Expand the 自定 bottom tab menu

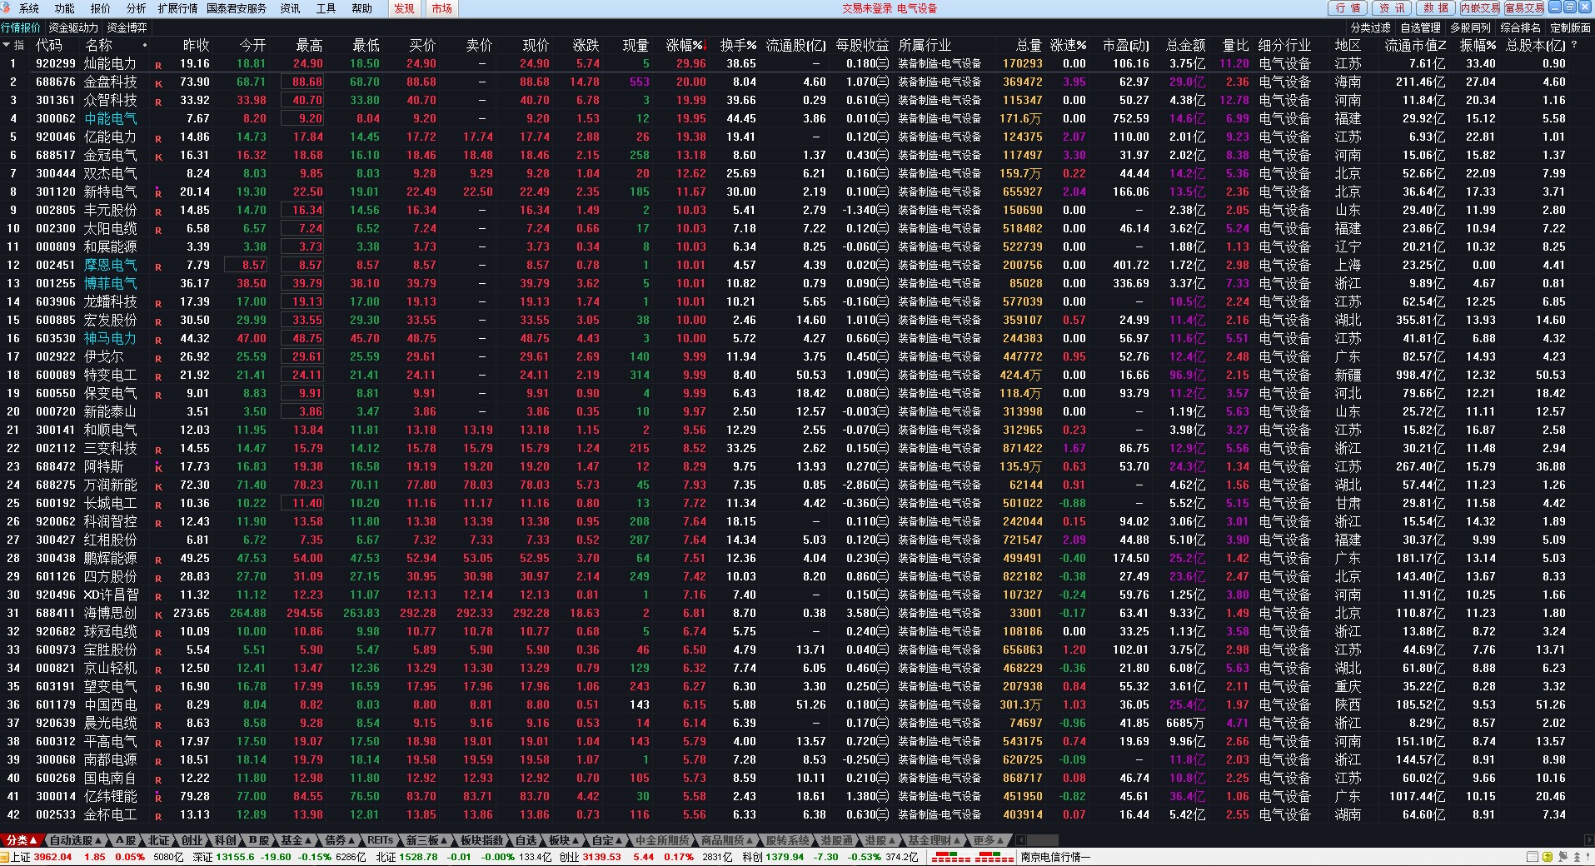point(619,840)
